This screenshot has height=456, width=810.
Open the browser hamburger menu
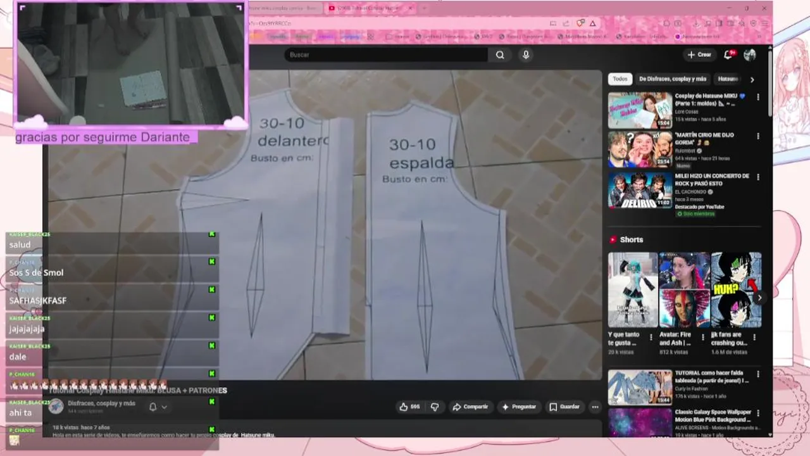pos(765,23)
